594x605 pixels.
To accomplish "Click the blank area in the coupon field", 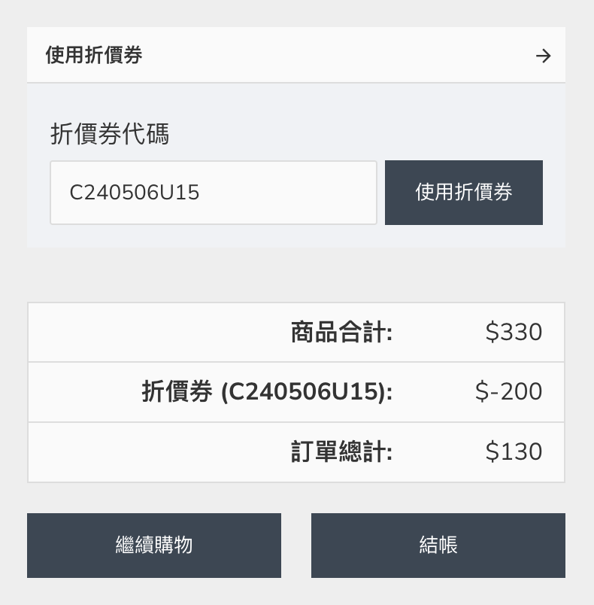I will point(287,193).
